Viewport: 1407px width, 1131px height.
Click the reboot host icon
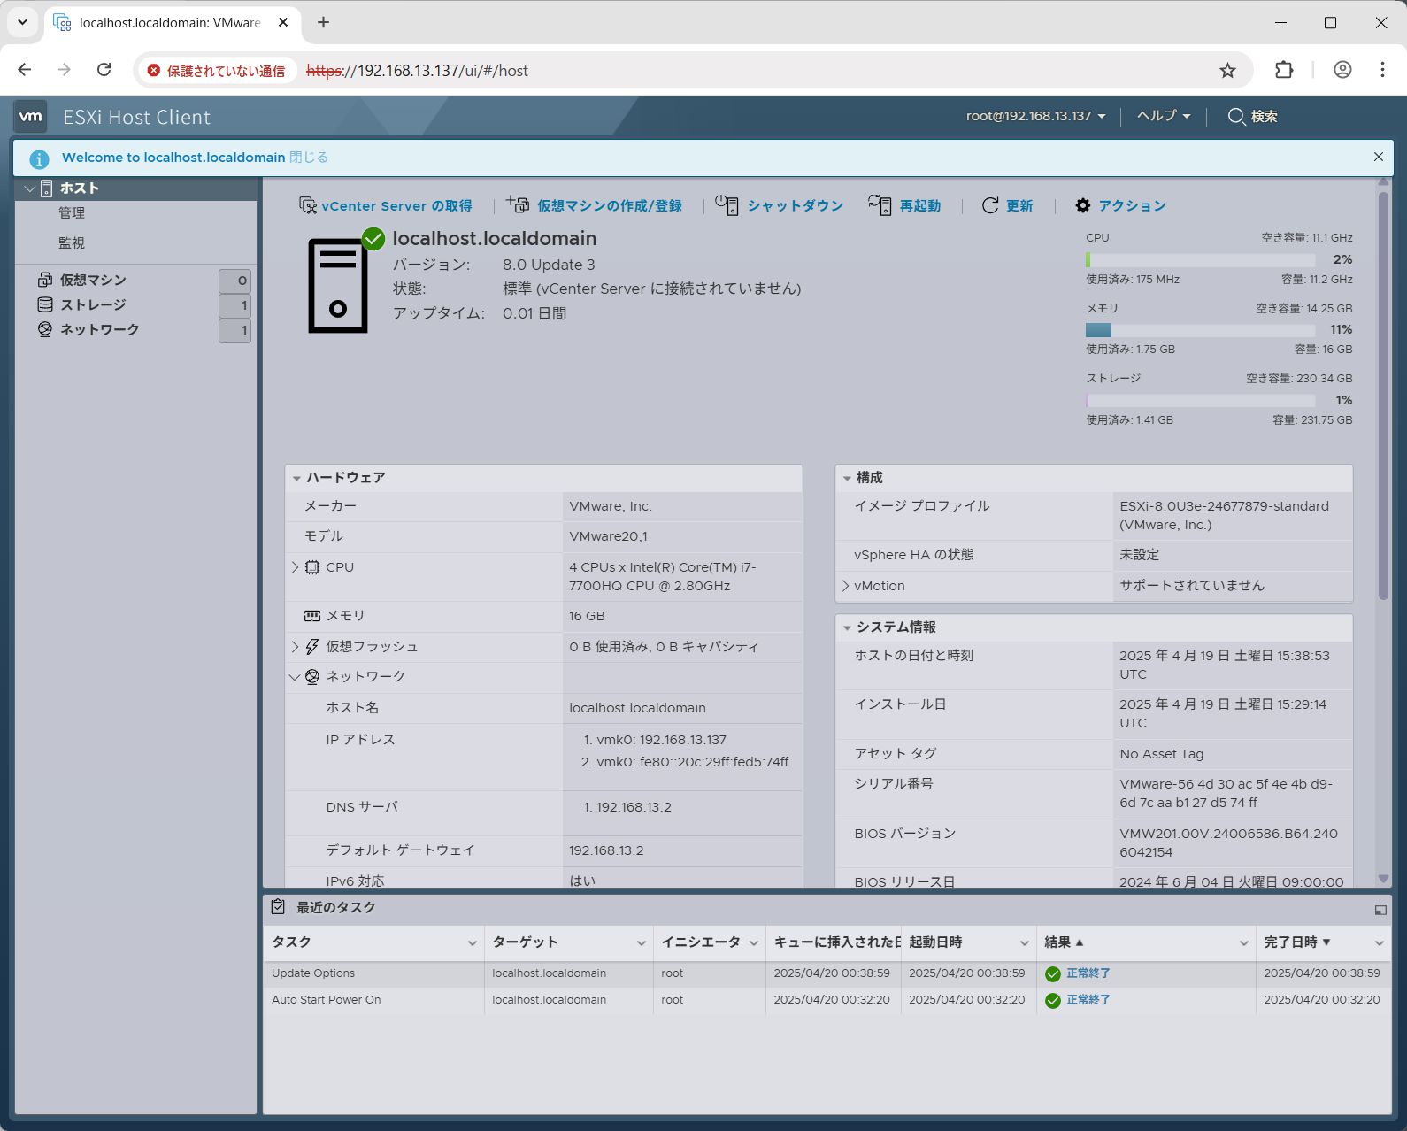point(880,205)
